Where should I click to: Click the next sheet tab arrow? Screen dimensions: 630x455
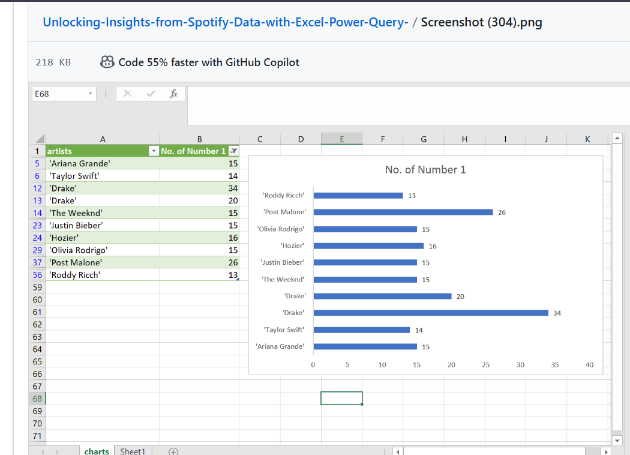click(x=57, y=452)
